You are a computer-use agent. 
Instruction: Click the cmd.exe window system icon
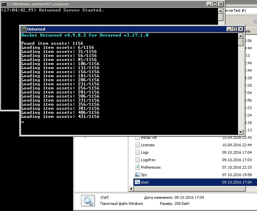pyautogui.click(x=4, y=4)
